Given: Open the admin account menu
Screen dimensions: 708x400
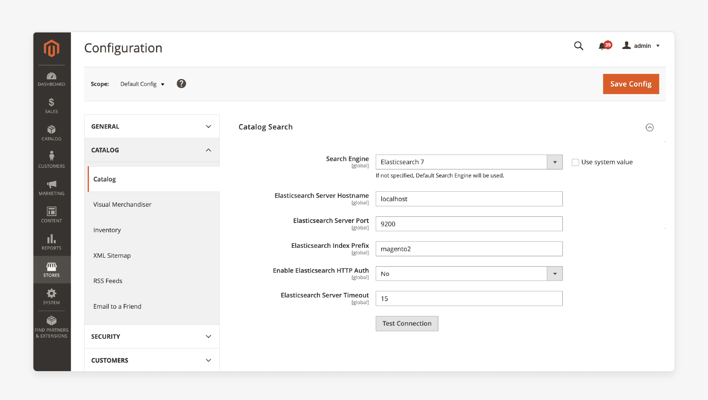Looking at the screenshot, I should coord(641,46).
